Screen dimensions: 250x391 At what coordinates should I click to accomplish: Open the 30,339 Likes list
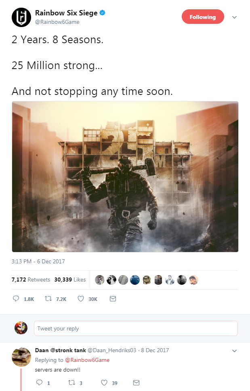[70, 280]
